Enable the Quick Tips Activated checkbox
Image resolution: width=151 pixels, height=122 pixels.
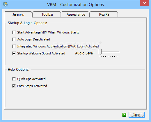pos(14,79)
